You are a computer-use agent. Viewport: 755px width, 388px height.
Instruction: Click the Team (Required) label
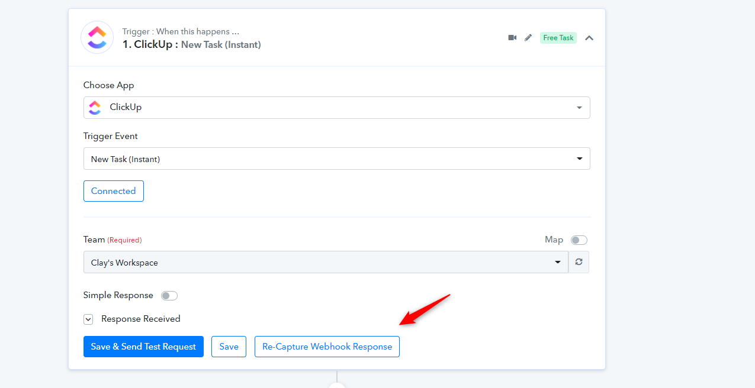[x=113, y=240]
